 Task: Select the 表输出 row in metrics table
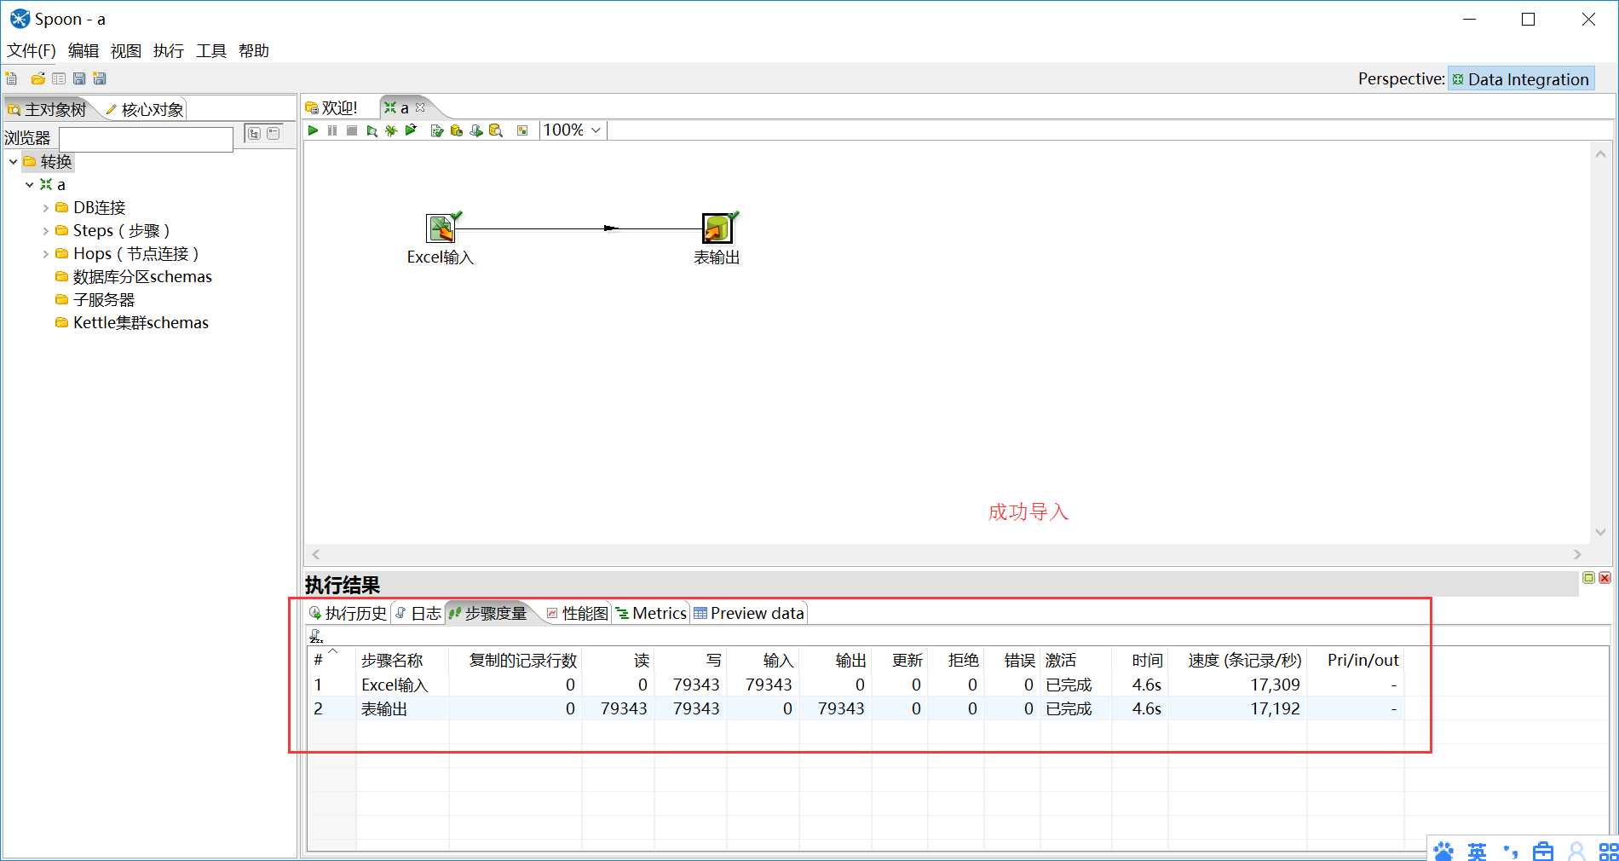point(856,708)
